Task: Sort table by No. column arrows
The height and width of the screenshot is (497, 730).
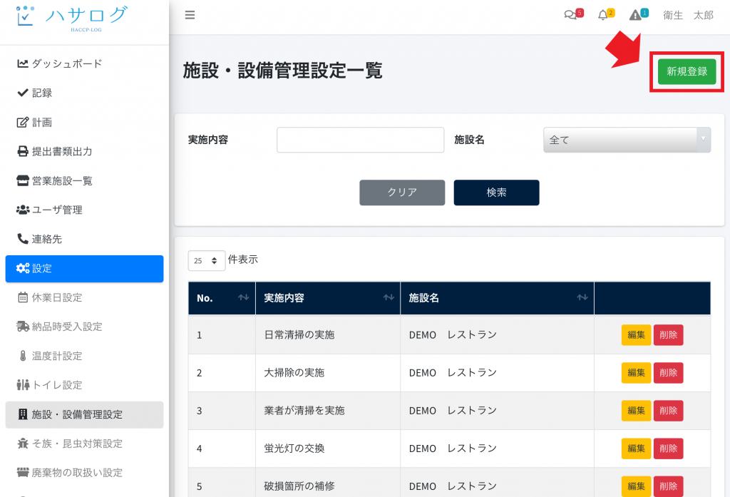Action: [244, 297]
